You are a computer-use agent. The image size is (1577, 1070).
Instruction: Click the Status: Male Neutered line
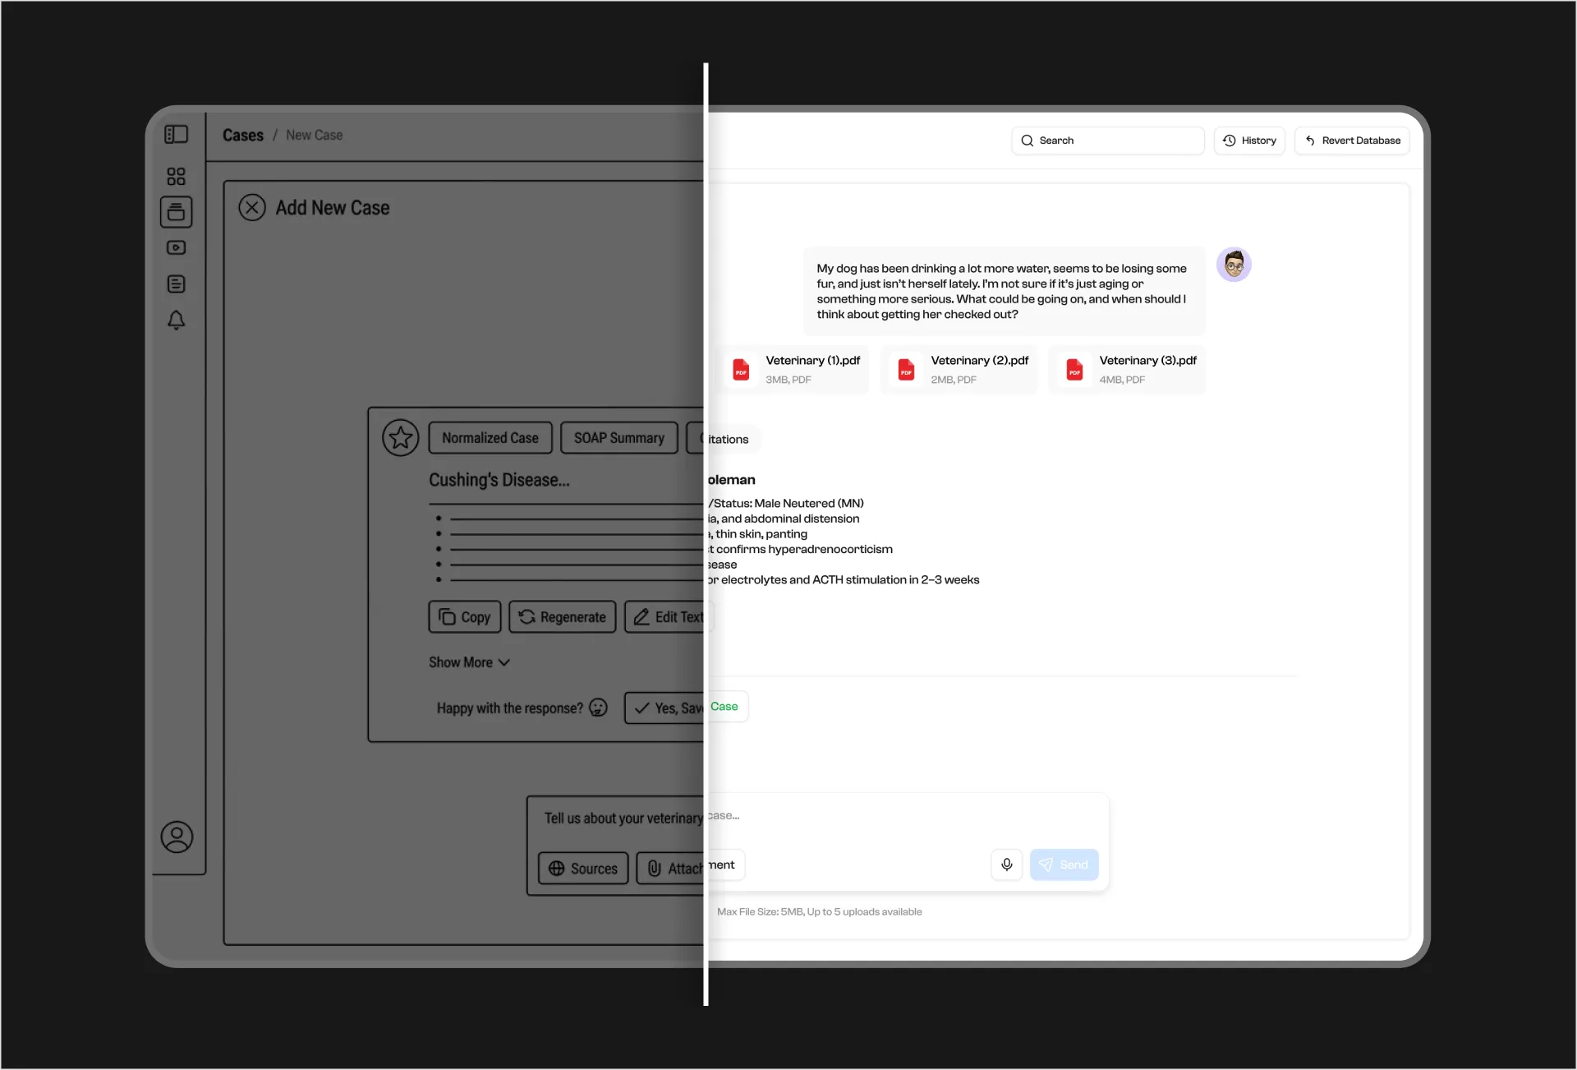(x=787, y=503)
